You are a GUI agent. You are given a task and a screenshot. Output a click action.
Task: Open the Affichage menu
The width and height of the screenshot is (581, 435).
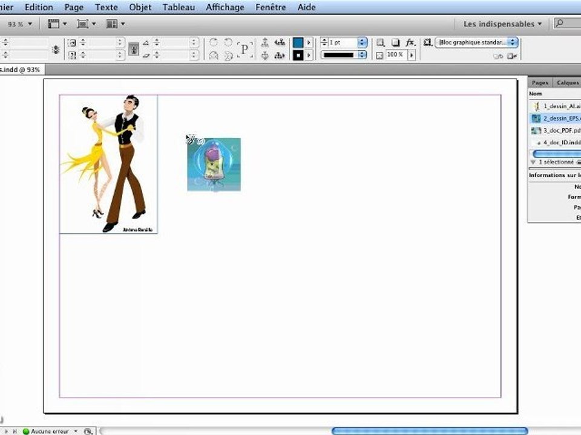[225, 7]
